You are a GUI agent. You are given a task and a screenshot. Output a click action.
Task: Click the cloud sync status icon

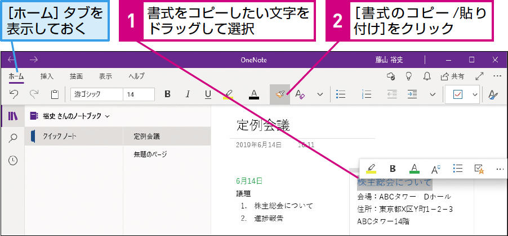(x=391, y=76)
